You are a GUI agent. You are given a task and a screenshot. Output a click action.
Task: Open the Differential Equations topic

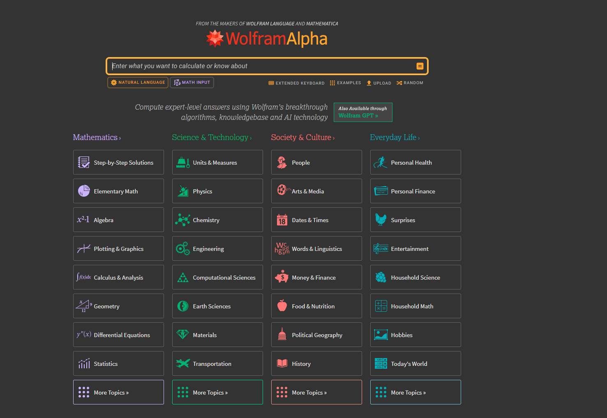click(118, 335)
